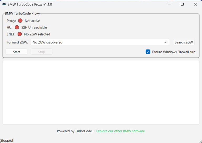Click the 'SSH Unreachable' status text

pyautogui.click(x=34, y=27)
